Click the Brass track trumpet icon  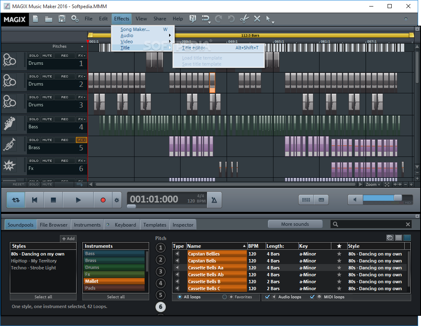pyautogui.click(x=9, y=144)
